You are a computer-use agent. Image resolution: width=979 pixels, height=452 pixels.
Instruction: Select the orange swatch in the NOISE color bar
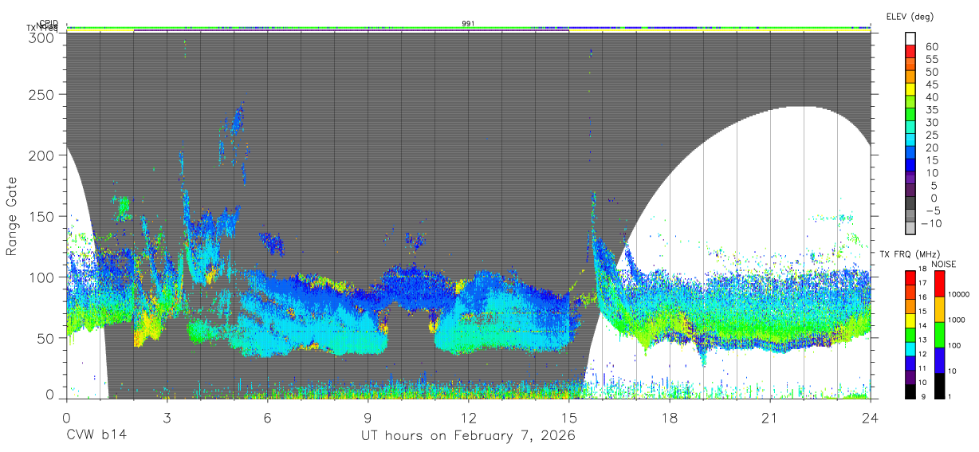[940, 309]
